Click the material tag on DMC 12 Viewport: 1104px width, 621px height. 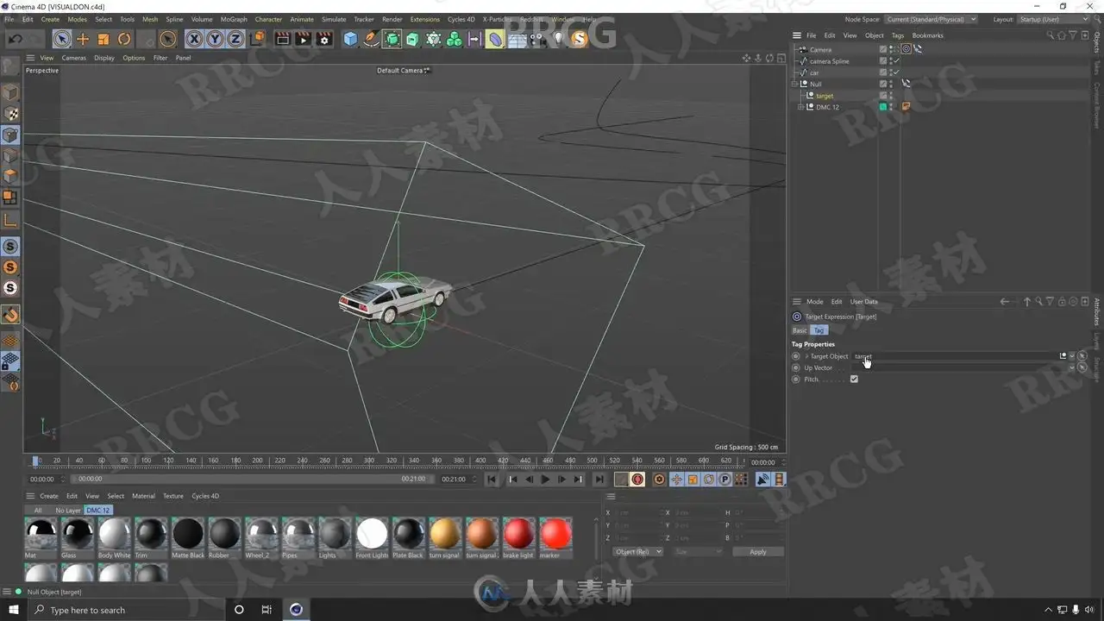click(906, 107)
